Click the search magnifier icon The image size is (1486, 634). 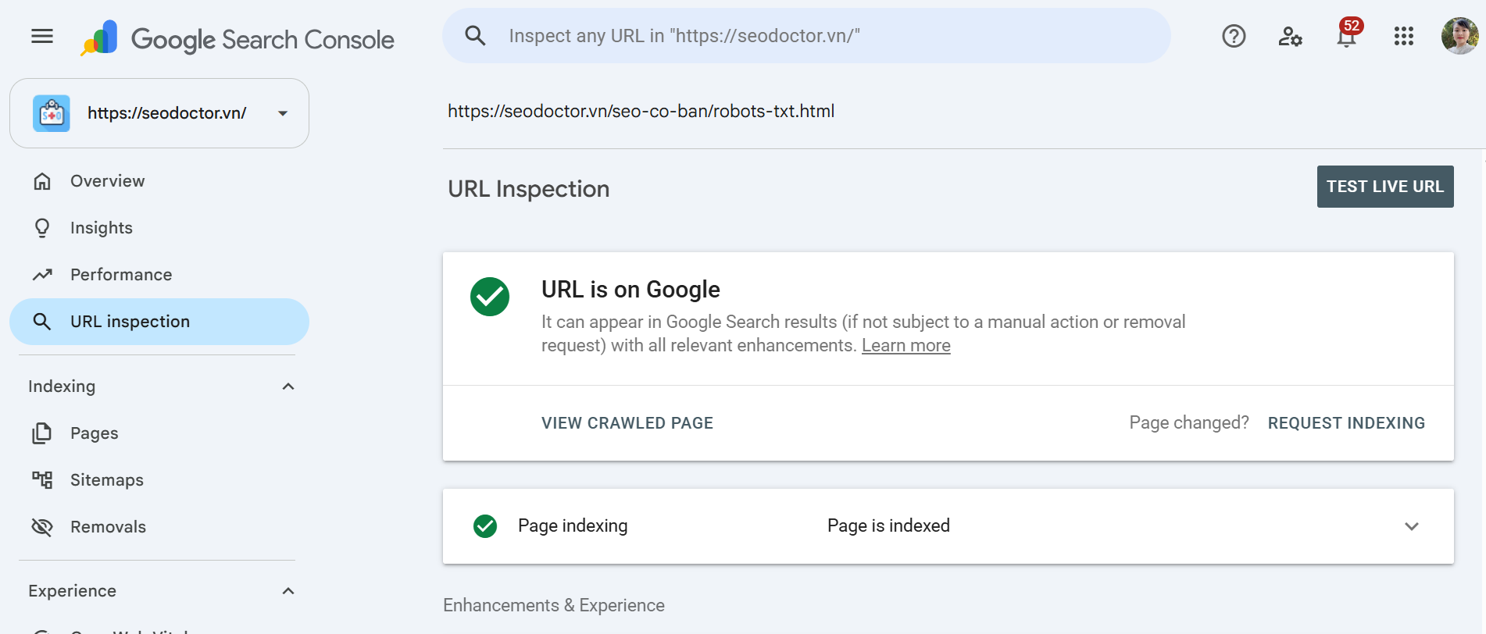pyautogui.click(x=475, y=36)
